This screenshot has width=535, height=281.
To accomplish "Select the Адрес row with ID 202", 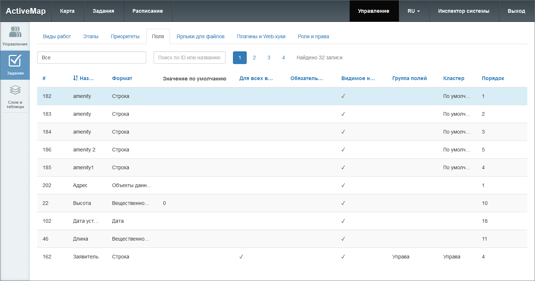I will pyautogui.click(x=80, y=185).
